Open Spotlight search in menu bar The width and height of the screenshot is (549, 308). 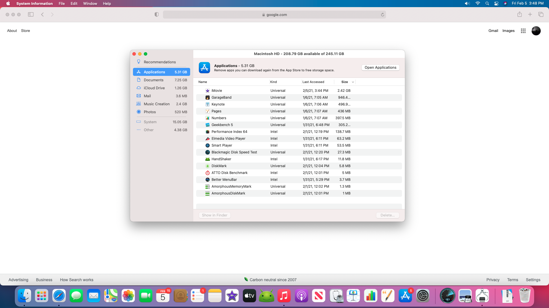[487, 3]
